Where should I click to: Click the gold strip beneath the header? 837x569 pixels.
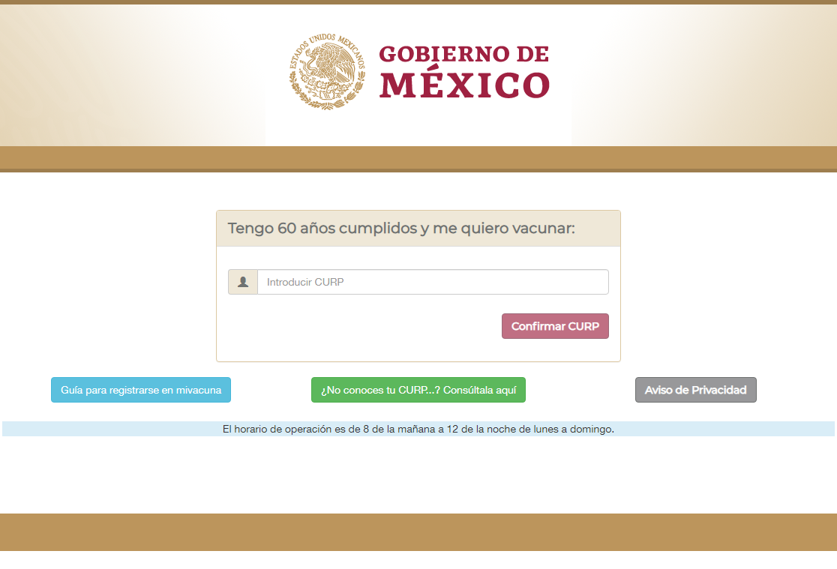coord(418,158)
